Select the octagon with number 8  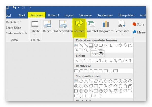click(x=125, y=81)
